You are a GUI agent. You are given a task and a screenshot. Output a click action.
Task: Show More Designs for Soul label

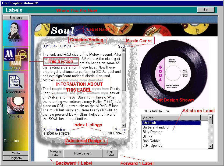click(x=83, y=153)
